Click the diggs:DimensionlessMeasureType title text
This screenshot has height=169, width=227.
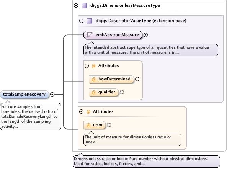coord(125,5)
